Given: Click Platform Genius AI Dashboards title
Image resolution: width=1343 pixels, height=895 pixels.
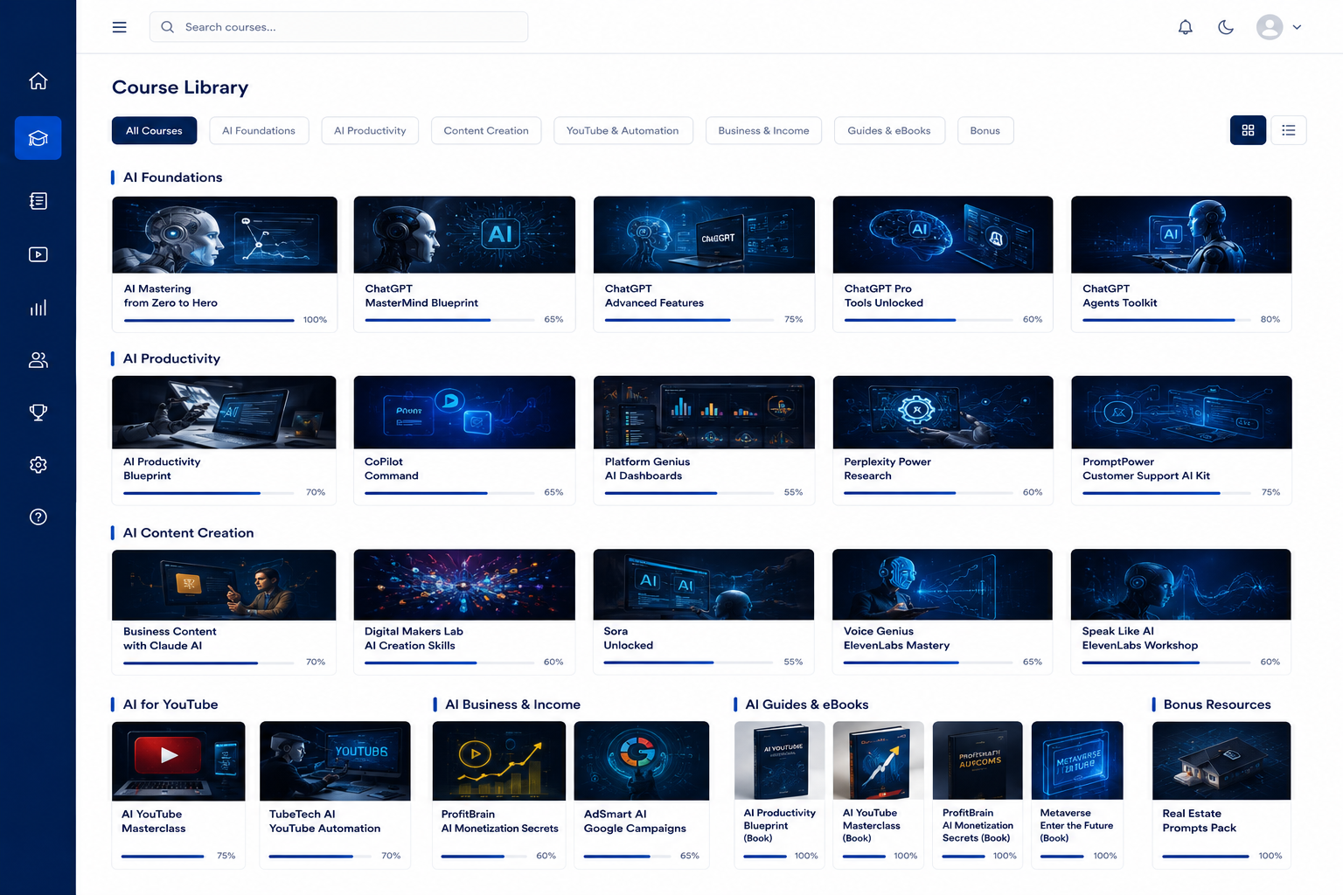Looking at the screenshot, I should click(647, 468).
